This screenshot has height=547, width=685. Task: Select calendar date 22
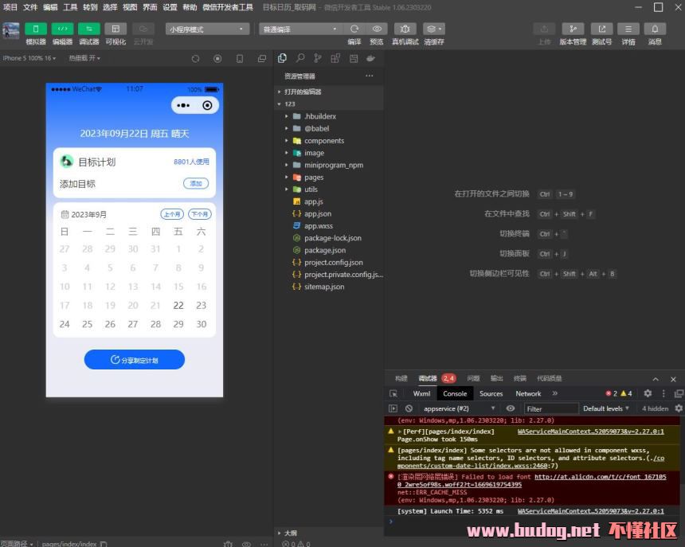178,306
